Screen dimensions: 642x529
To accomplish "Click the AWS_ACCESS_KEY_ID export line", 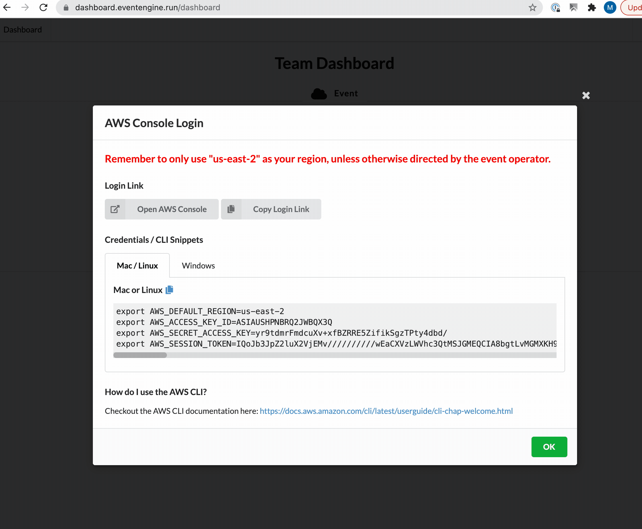I will pos(224,322).
